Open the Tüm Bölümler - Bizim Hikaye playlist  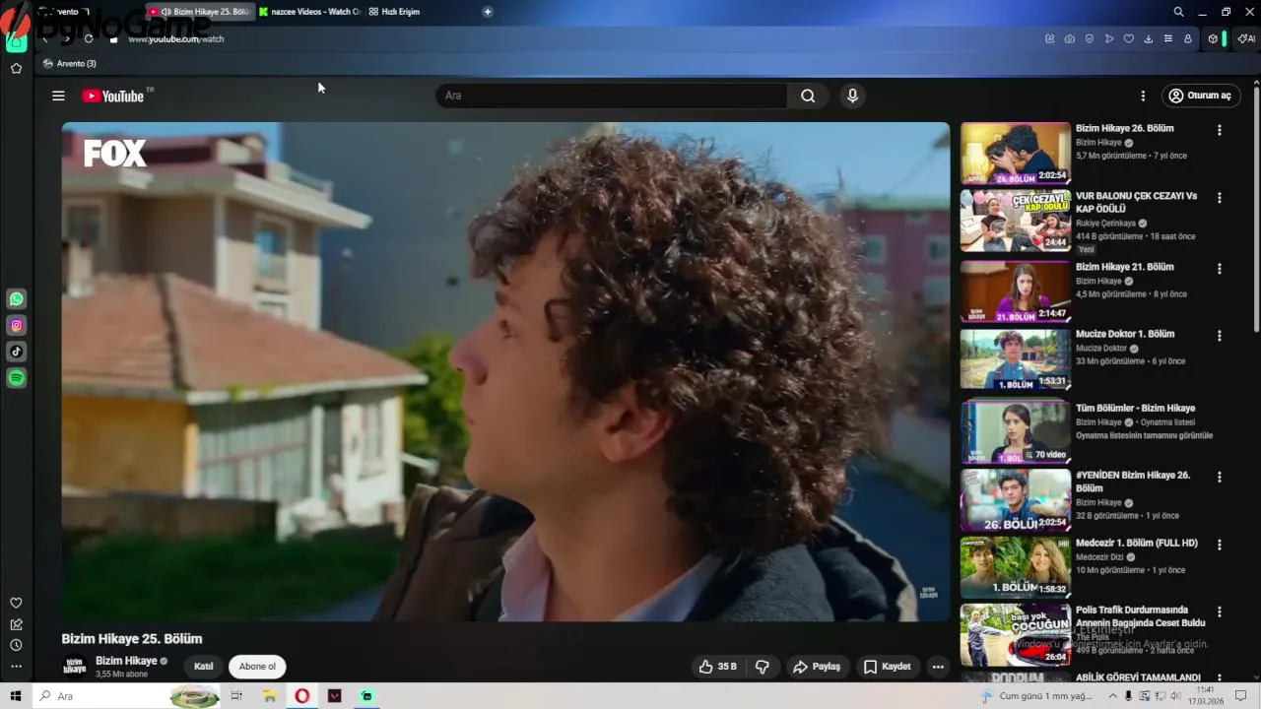pyautogui.click(x=1136, y=408)
